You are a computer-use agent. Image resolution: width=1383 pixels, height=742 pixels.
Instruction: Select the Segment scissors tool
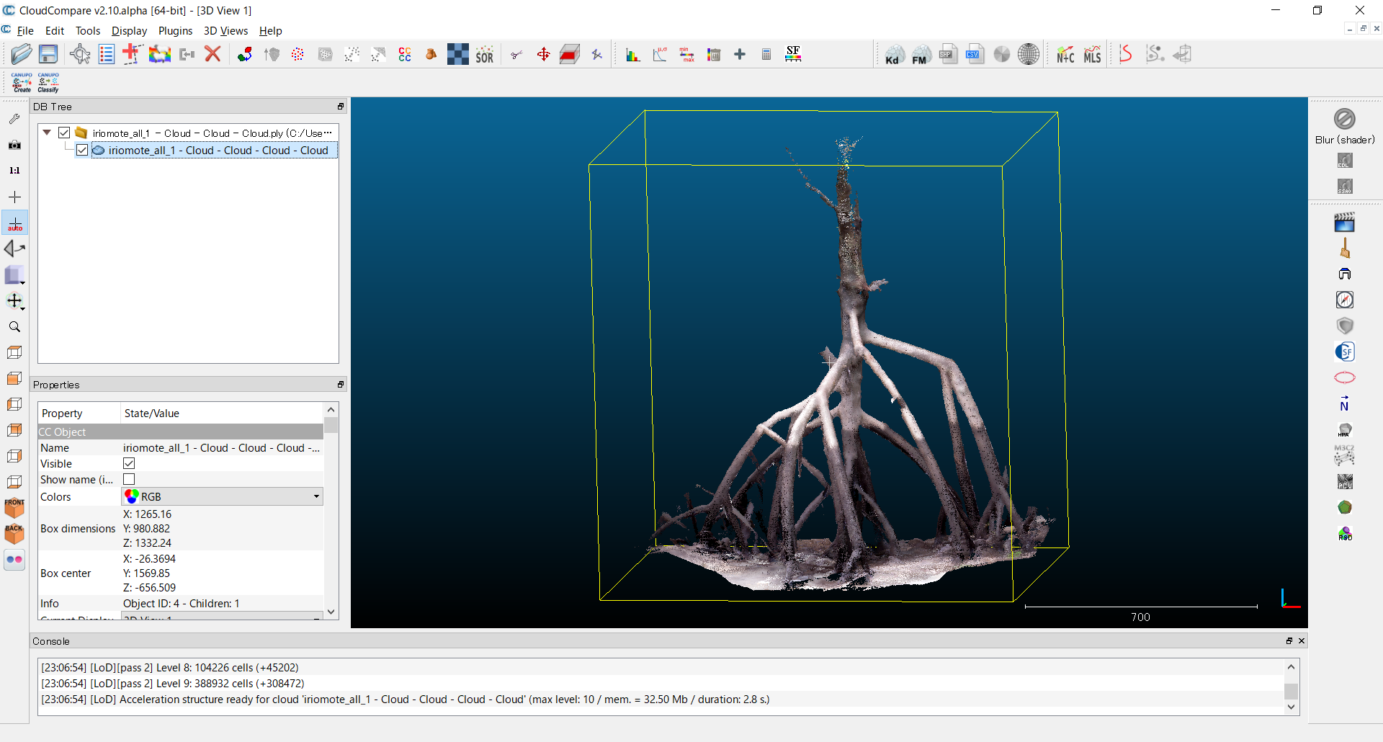(x=516, y=55)
